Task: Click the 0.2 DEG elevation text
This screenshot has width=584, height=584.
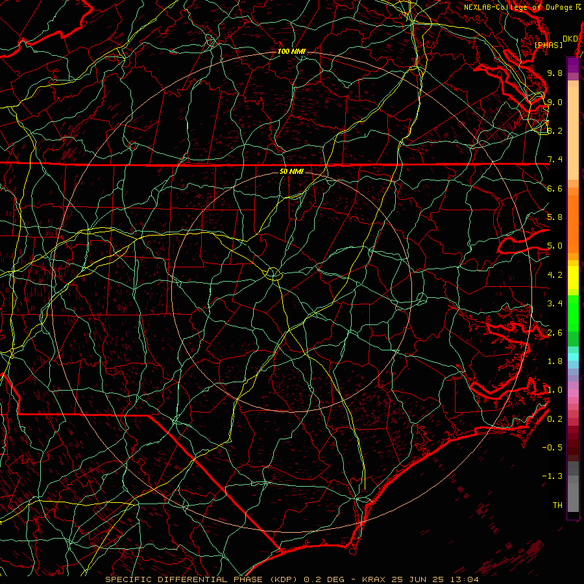Action: 324,579
